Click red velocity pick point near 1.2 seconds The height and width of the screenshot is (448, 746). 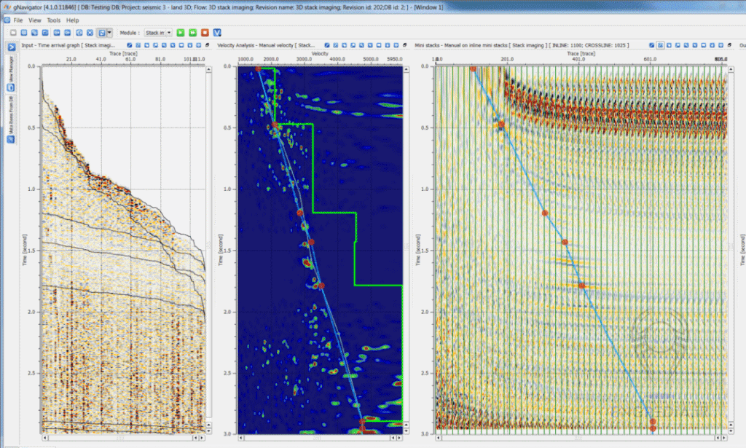(x=299, y=213)
